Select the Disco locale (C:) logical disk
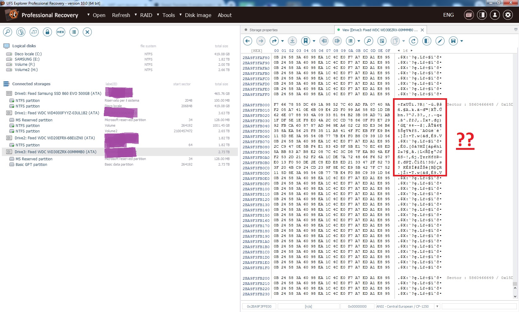 [x=120, y=54]
